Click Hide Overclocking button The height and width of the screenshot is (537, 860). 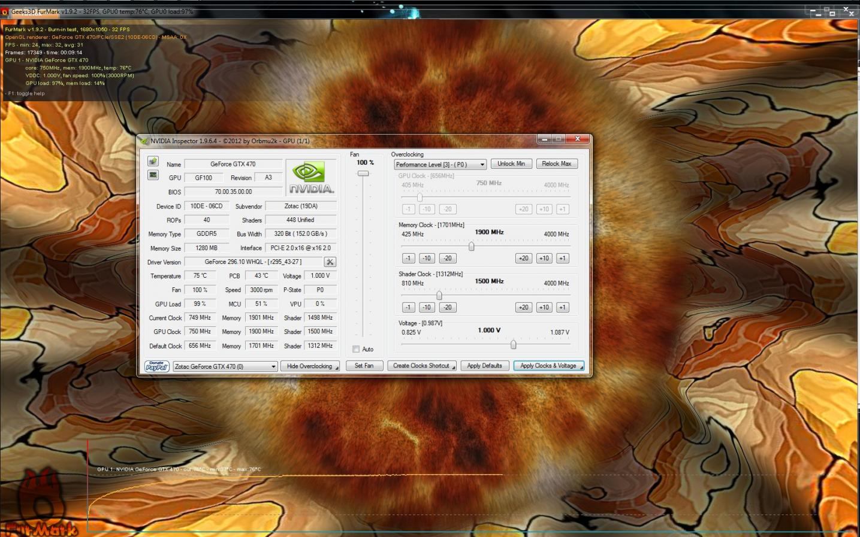point(310,366)
